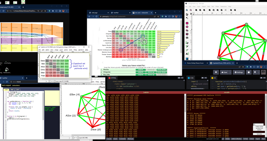Click the CodePen change view layout icon
The width and height of the screenshot is (267, 141).
249,72
